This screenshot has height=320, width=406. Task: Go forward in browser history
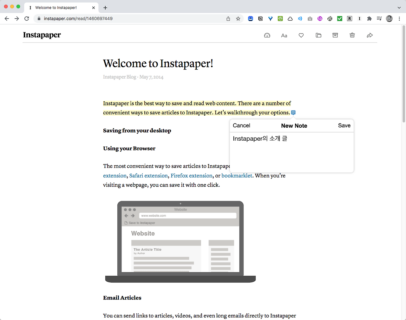(x=17, y=19)
